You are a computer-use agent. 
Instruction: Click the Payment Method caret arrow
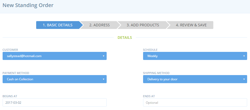click(104, 79)
